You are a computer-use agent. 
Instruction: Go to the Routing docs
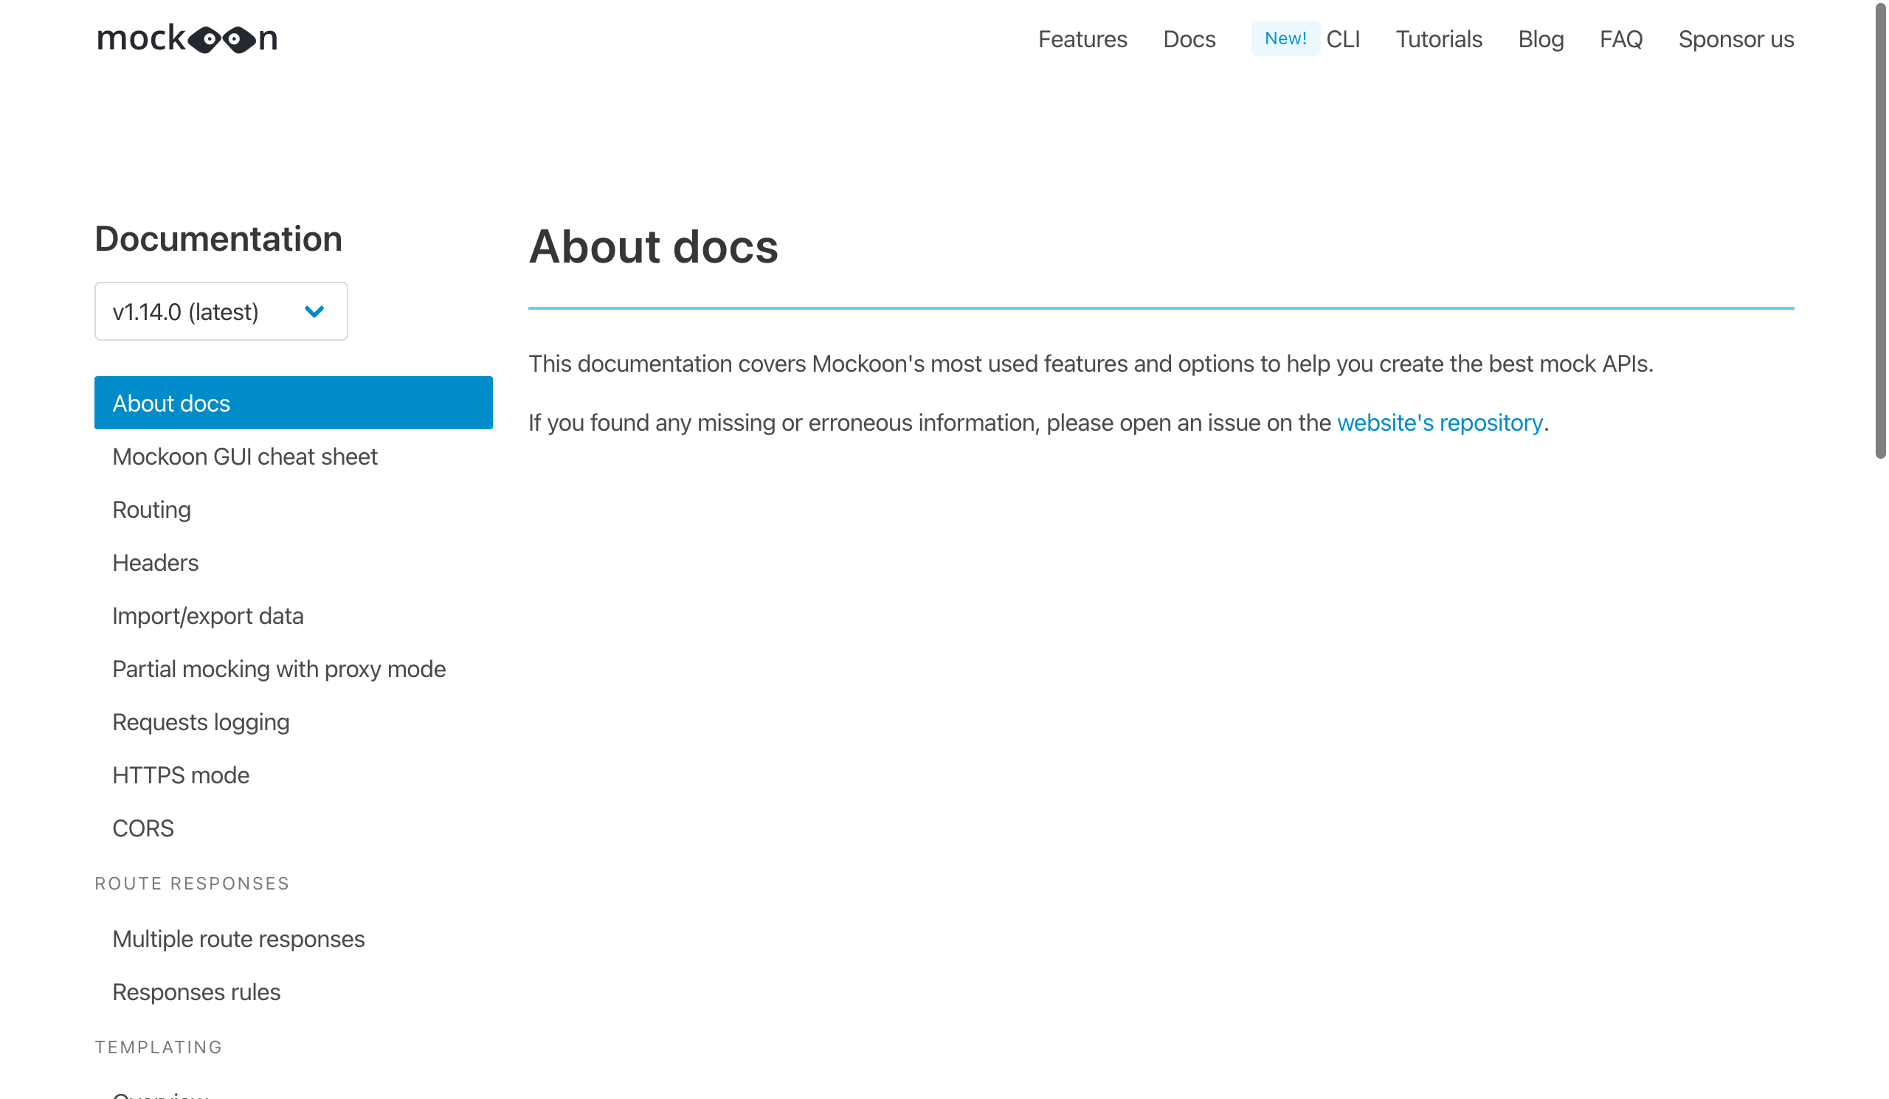(151, 510)
